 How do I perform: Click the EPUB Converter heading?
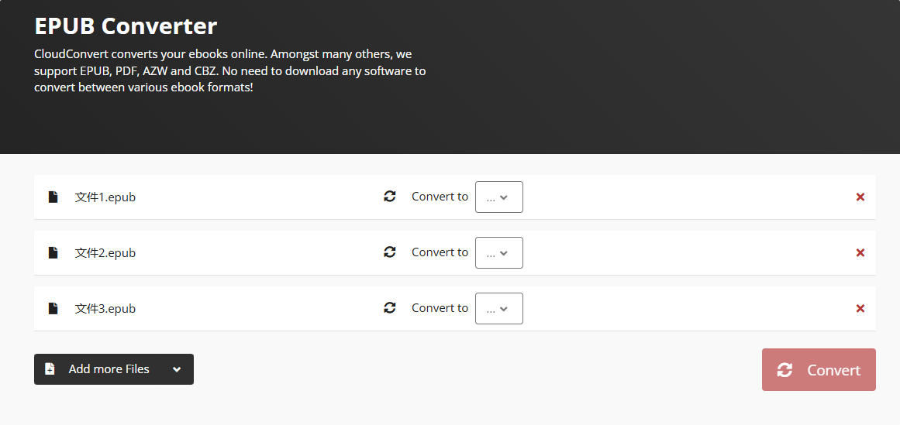click(x=126, y=26)
